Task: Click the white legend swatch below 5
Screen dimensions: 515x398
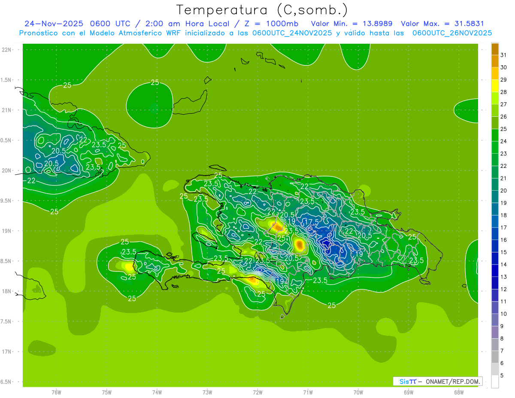Action: [495, 382]
